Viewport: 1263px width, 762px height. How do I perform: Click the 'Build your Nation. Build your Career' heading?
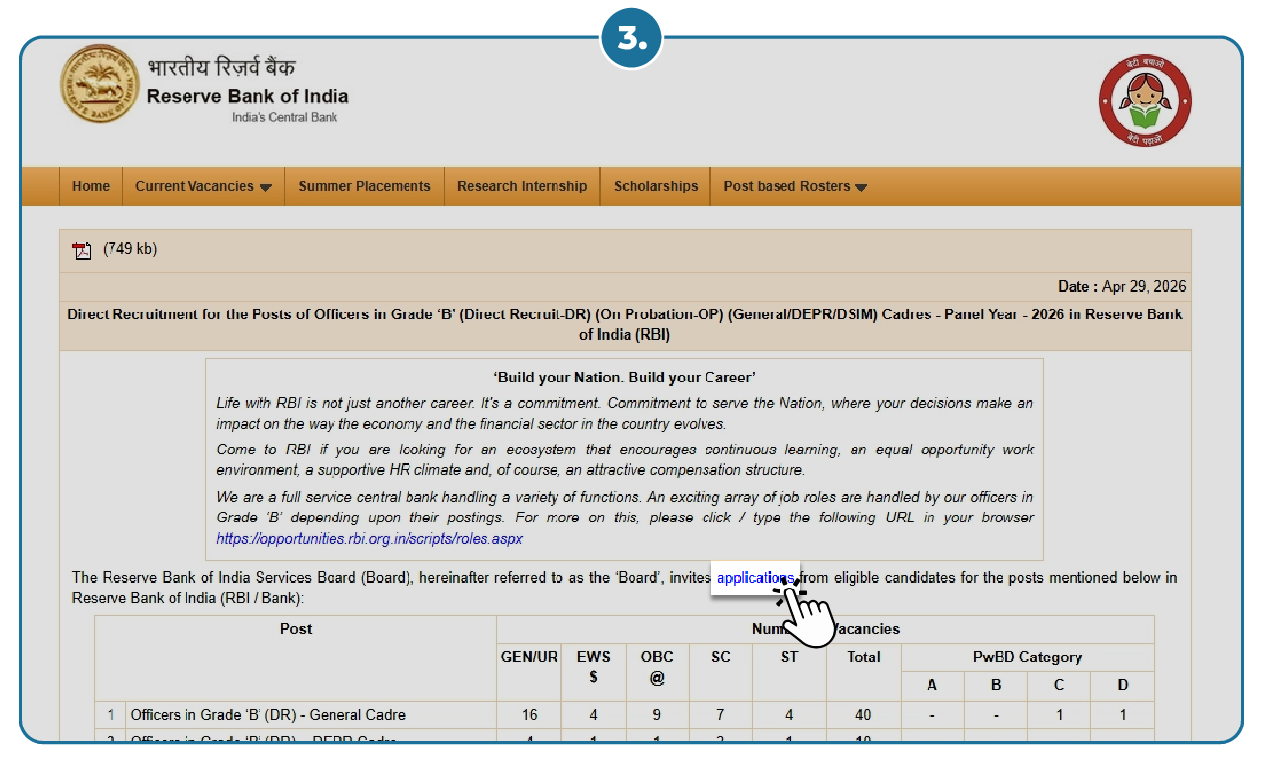(x=624, y=378)
